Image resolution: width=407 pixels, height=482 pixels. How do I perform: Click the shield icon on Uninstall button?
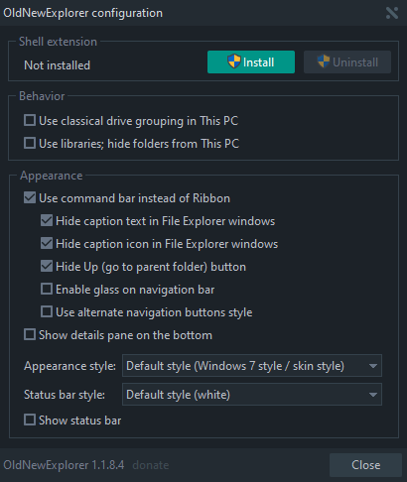[324, 61]
